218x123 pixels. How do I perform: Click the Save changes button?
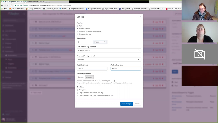(x=127, y=104)
